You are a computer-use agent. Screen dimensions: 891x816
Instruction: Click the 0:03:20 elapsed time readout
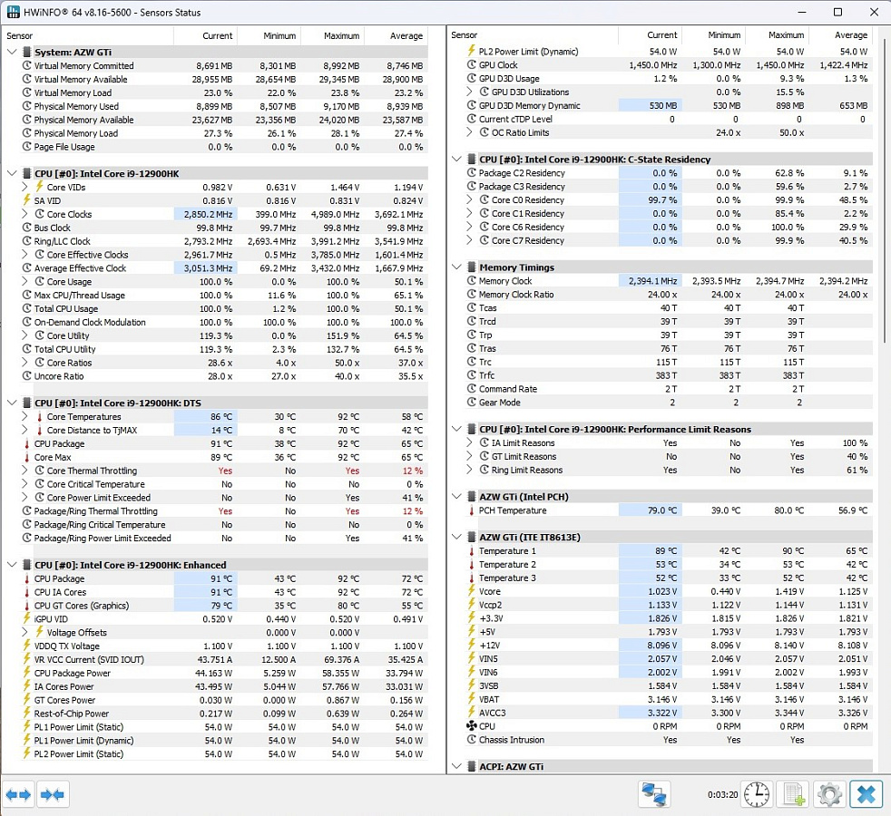pyautogui.click(x=723, y=794)
